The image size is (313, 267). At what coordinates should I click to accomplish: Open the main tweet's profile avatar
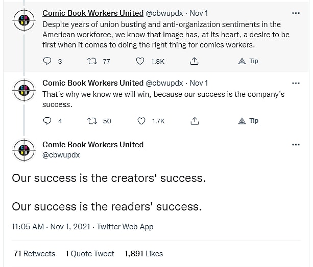[x=23, y=150]
